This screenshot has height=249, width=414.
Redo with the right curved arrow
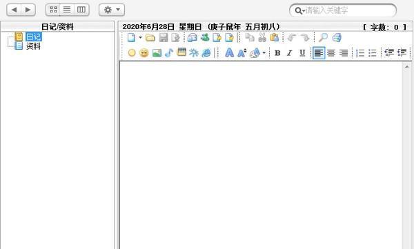tap(304, 38)
